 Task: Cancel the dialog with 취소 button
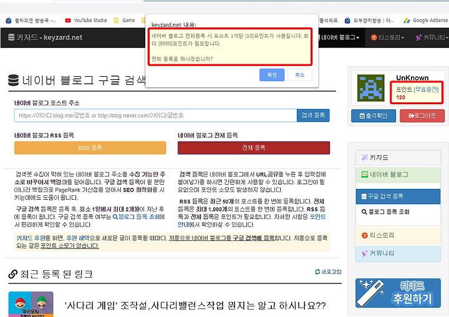299,75
